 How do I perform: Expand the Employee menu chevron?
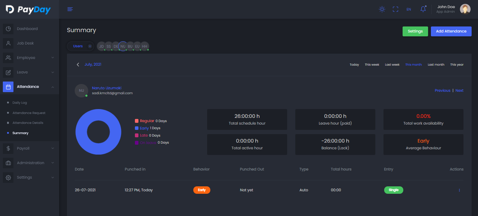pyautogui.click(x=53, y=58)
